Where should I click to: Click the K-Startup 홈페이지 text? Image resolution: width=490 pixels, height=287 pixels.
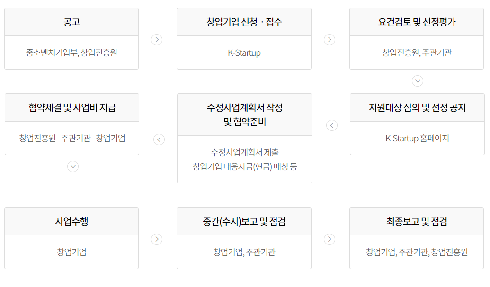tap(417, 139)
